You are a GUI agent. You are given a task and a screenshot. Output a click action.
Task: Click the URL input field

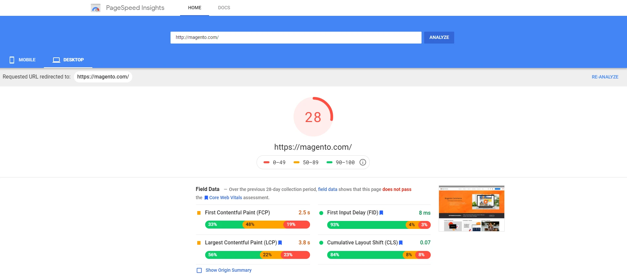coord(296,38)
